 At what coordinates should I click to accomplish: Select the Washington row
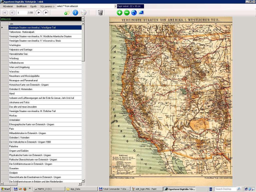45,45
